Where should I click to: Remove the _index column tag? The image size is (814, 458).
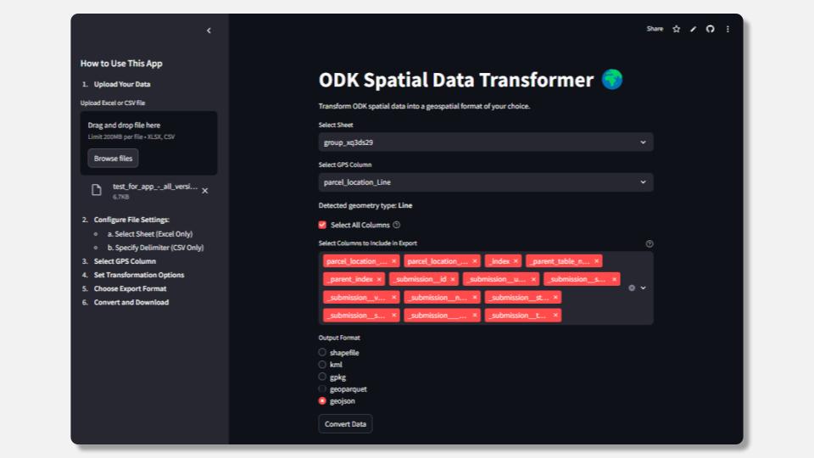516,261
